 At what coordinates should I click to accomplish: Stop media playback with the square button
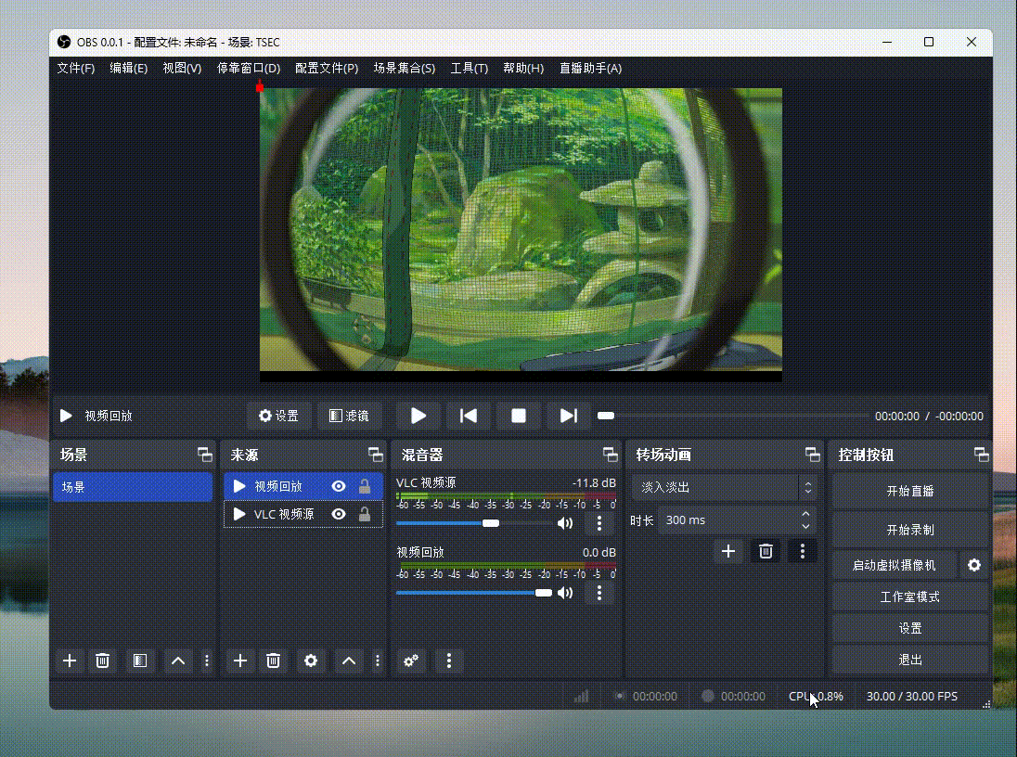pyautogui.click(x=518, y=416)
